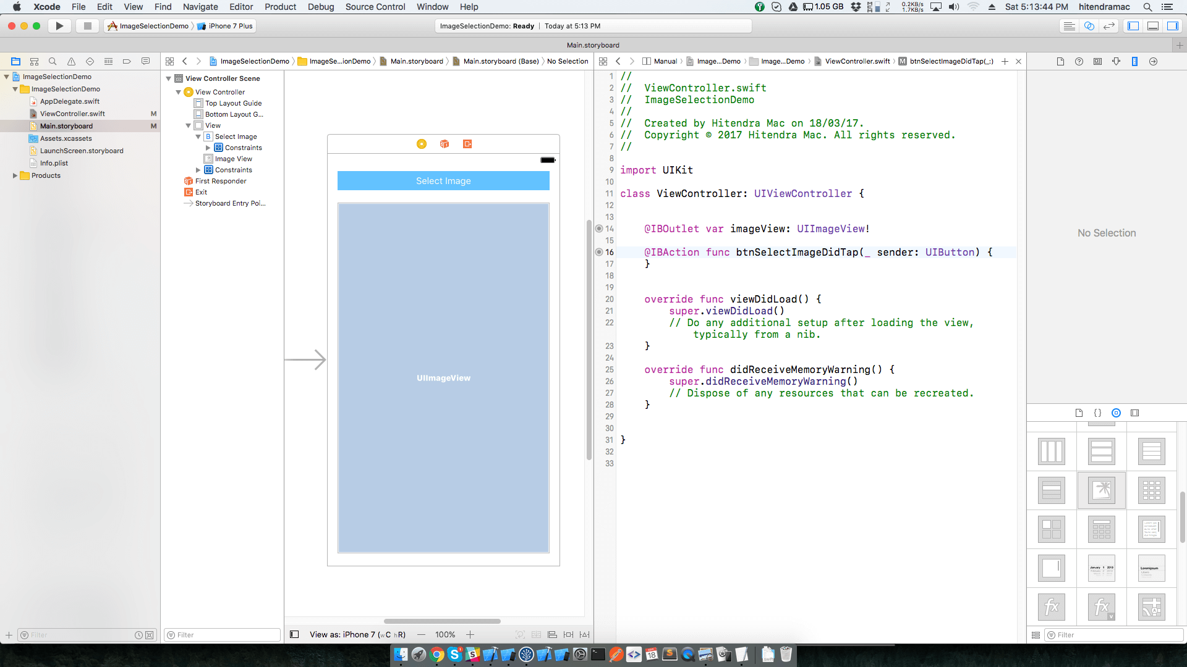Expand Constraints under Select Image

(208, 148)
